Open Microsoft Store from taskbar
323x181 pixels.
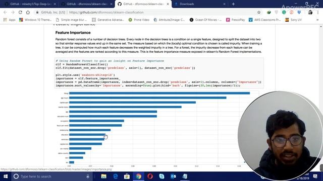coord(127,176)
